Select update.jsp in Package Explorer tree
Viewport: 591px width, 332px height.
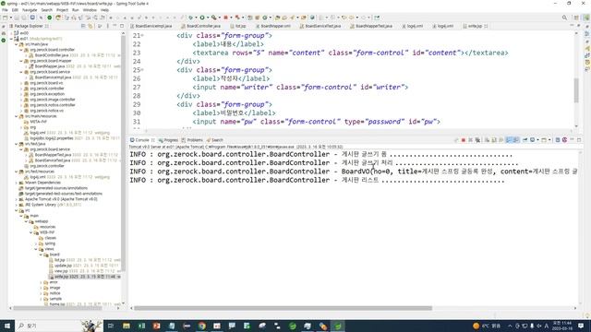coord(64,266)
